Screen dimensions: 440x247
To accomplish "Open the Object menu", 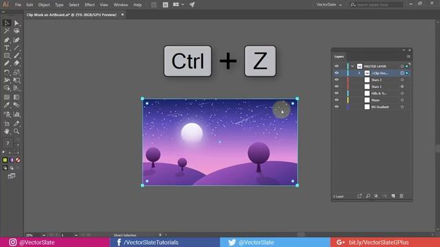I will point(44,5).
